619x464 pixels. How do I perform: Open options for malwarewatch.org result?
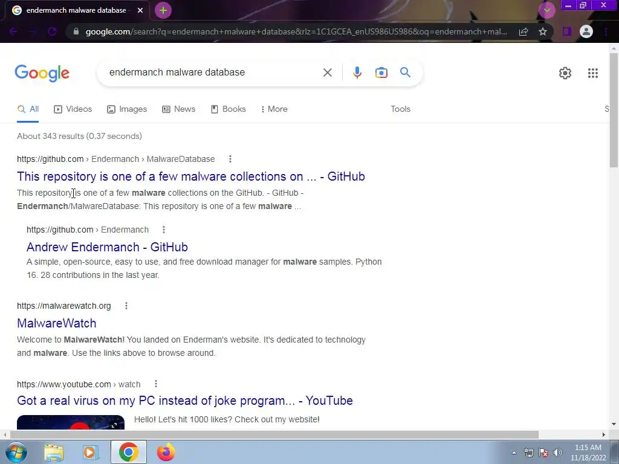pos(126,306)
